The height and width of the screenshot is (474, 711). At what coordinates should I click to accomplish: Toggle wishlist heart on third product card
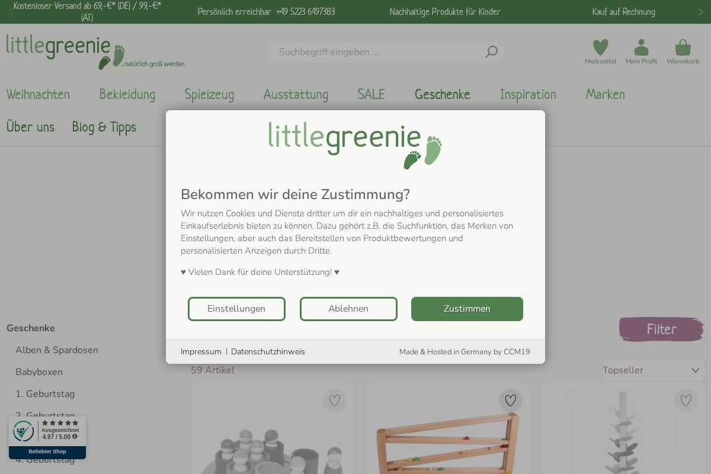click(x=686, y=401)
